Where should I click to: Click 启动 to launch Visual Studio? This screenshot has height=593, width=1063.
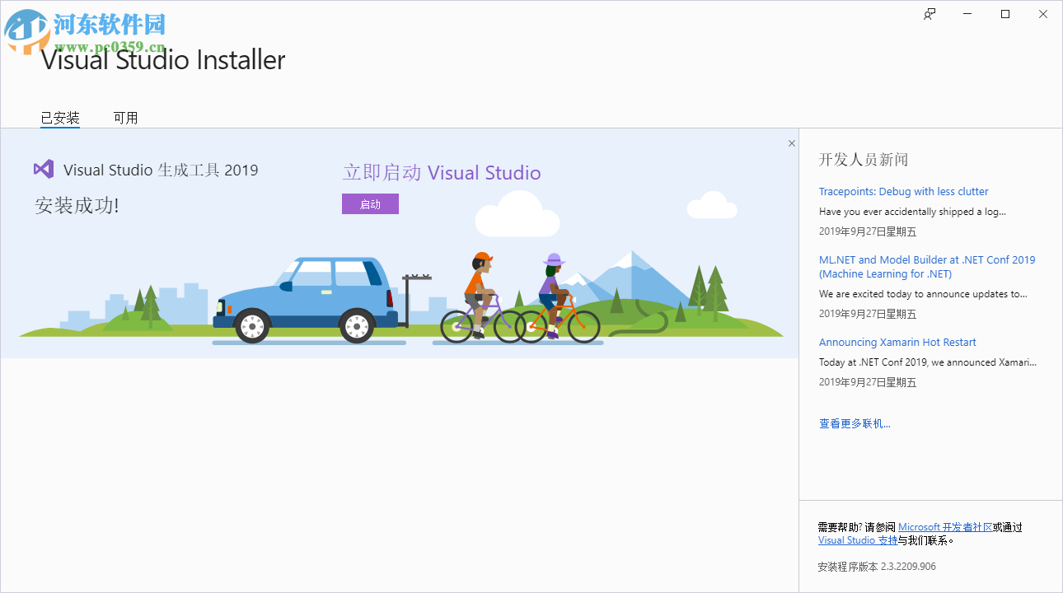pos(370,203)
